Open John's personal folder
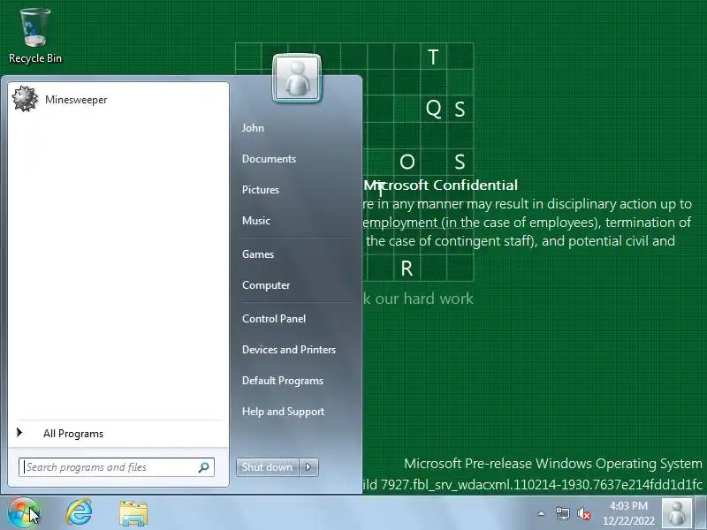 pos(253,128)
